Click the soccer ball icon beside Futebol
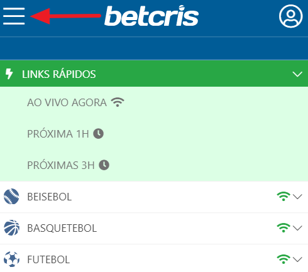Image resolution: width=308 pixels, height=272 pixels. click(11, 259)
